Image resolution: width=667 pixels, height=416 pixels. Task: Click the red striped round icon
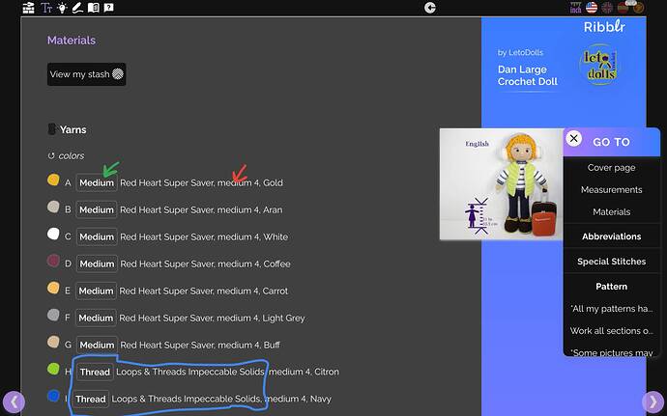pos(623,8)
